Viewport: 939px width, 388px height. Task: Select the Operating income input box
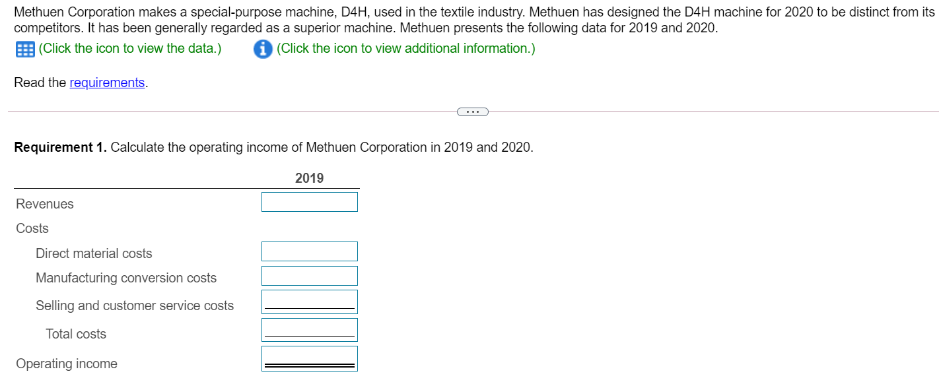(x=309, y=356)
